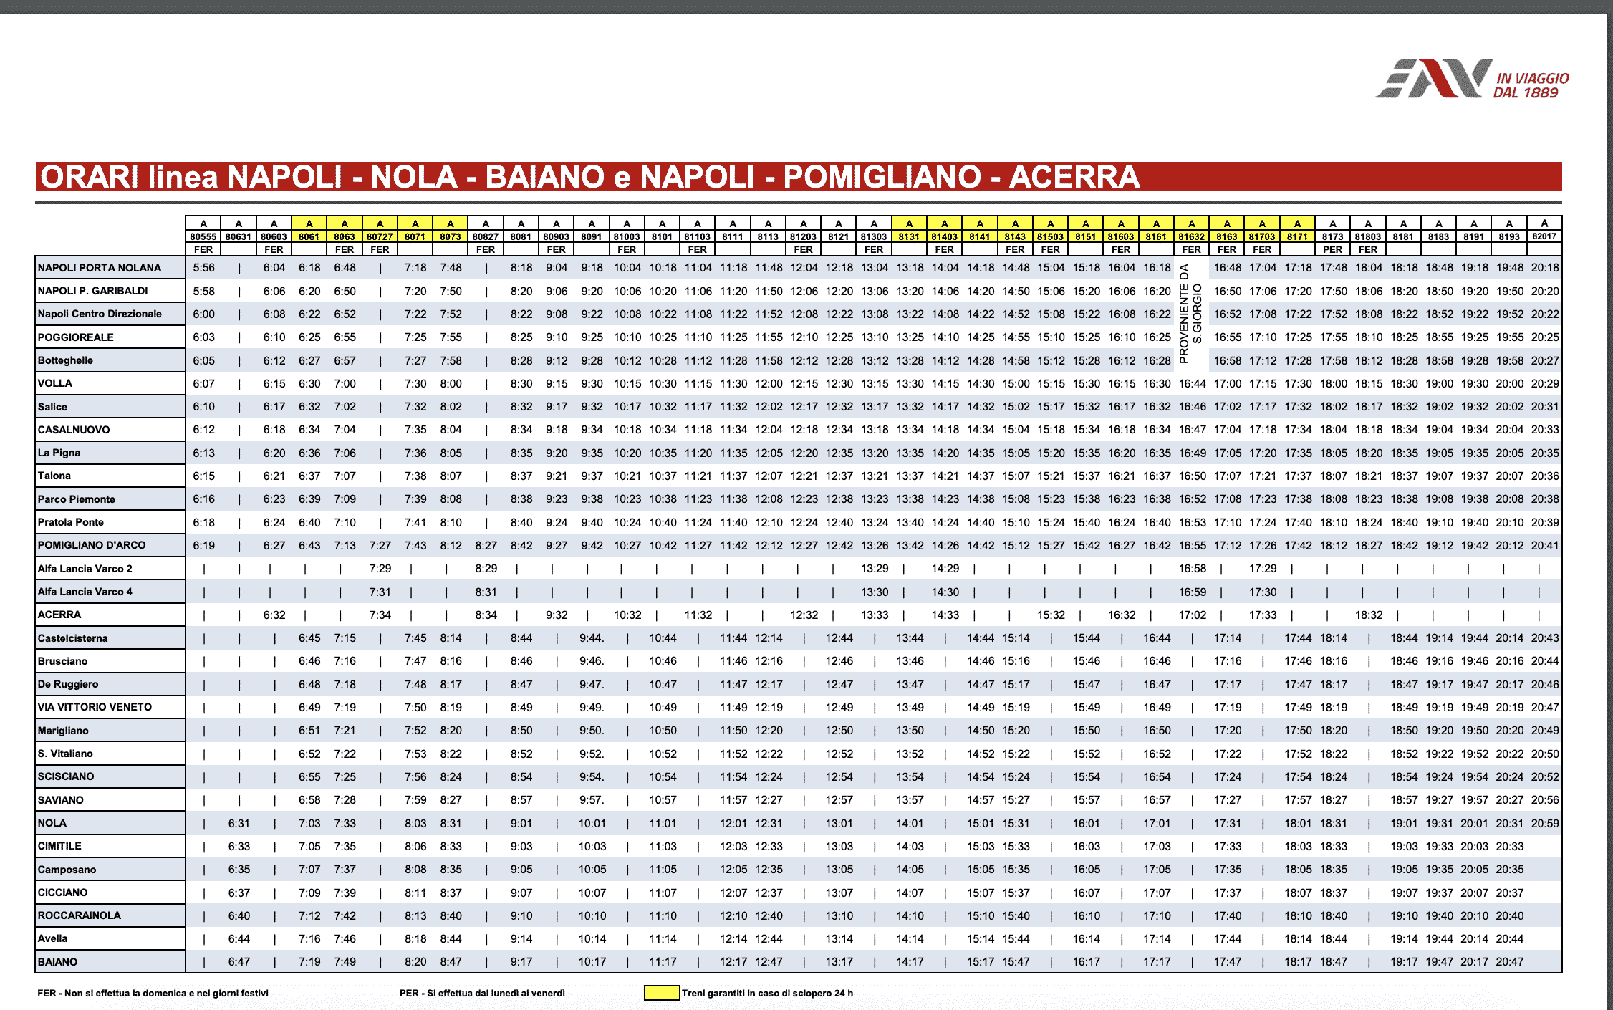Select the Pratola Ponte station label
The height and width of the screenshot is (1010, 1613).
(x=71, y=522)
